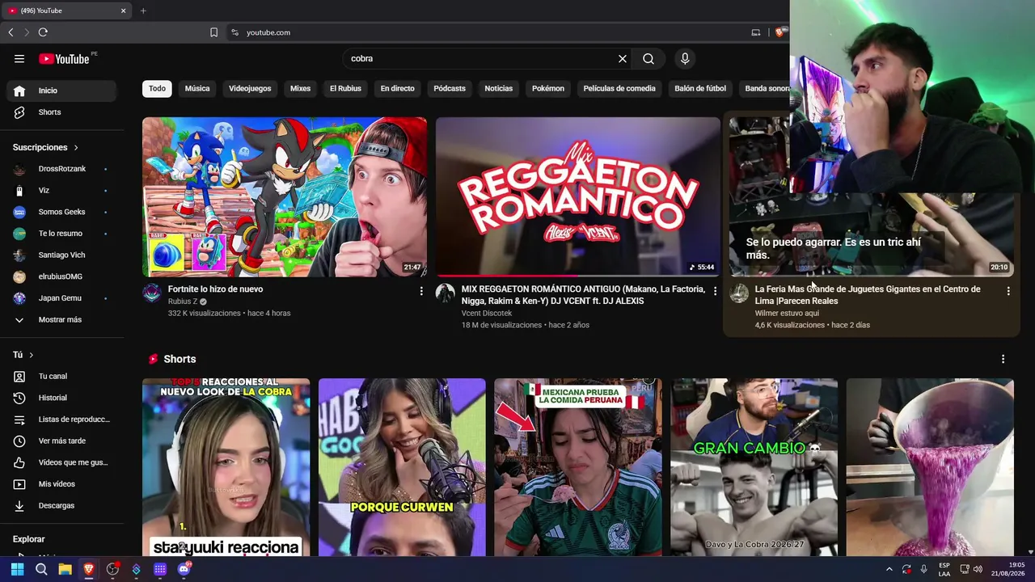The height and width of the screenshot is (582, 1035).
Task: Expand the Tú section chevron
Action: click(32, 355)
